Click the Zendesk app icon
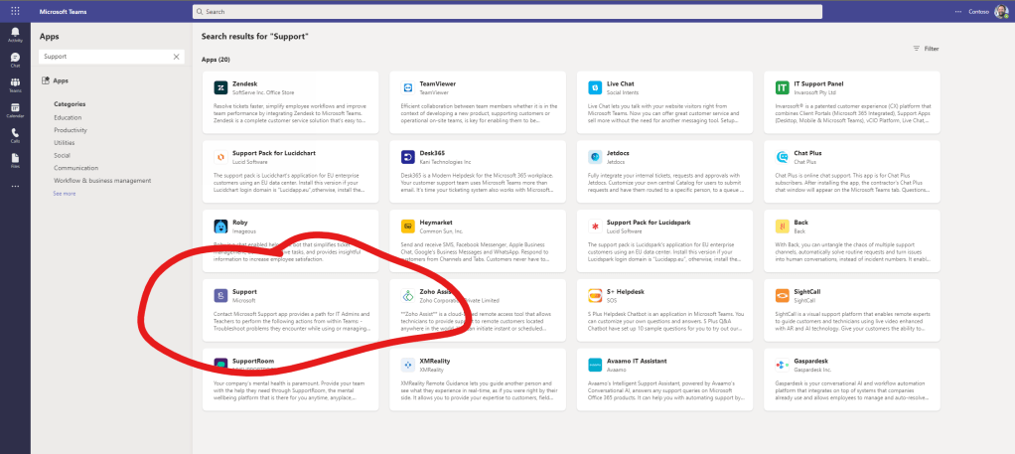 coord(219,87)
